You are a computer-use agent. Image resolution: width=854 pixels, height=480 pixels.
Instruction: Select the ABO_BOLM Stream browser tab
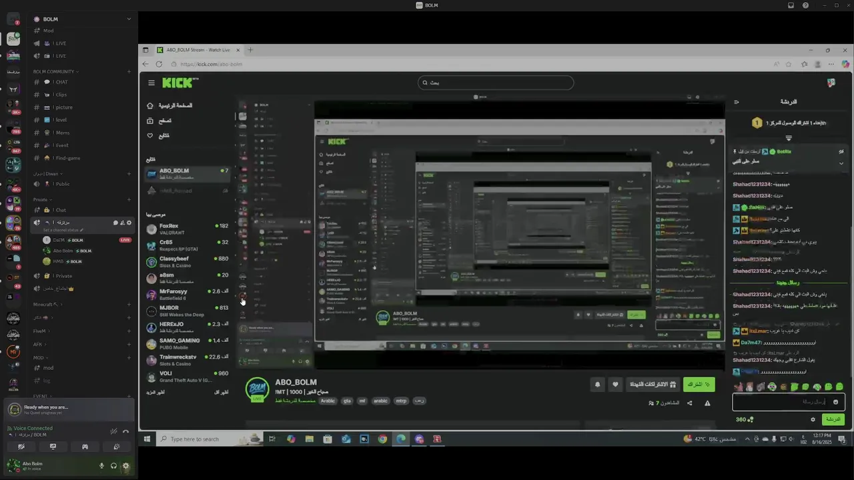(197, 49)
